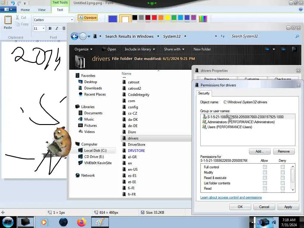Expand Include in library dropdown
304x228 pixels.
140,49
